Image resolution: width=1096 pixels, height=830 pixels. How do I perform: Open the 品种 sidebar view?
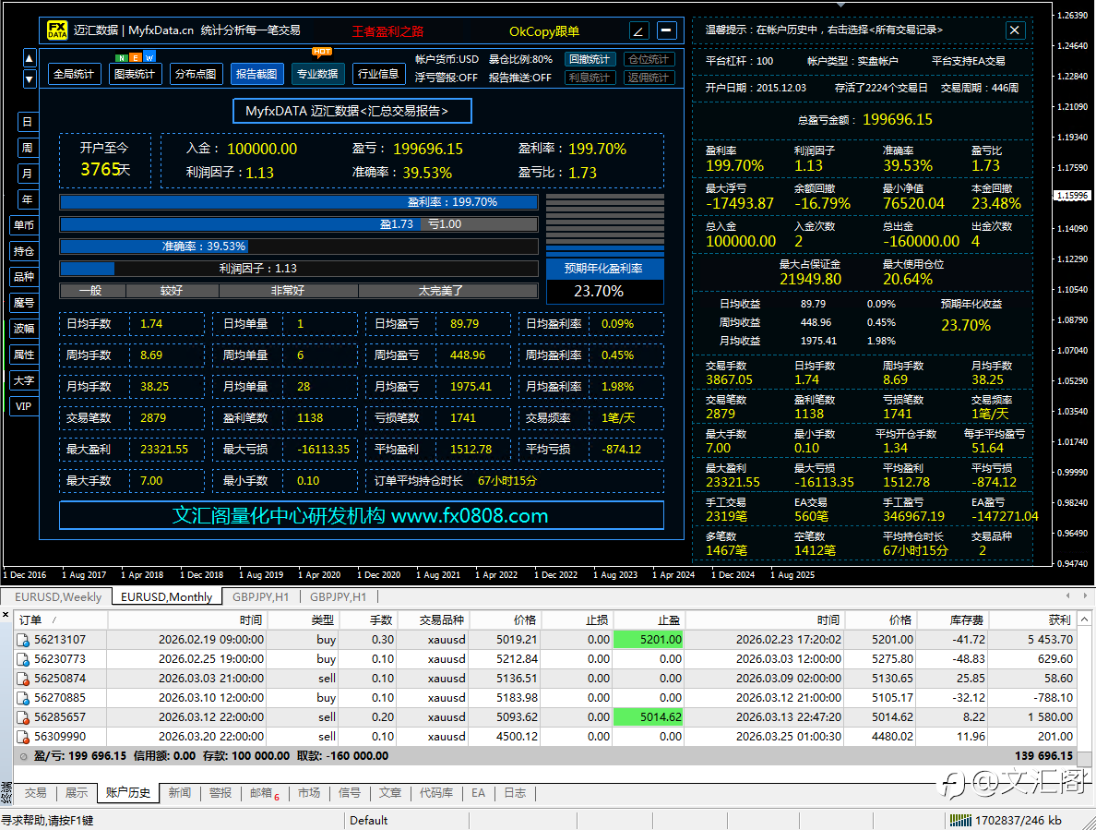click(x=24, y=277)
